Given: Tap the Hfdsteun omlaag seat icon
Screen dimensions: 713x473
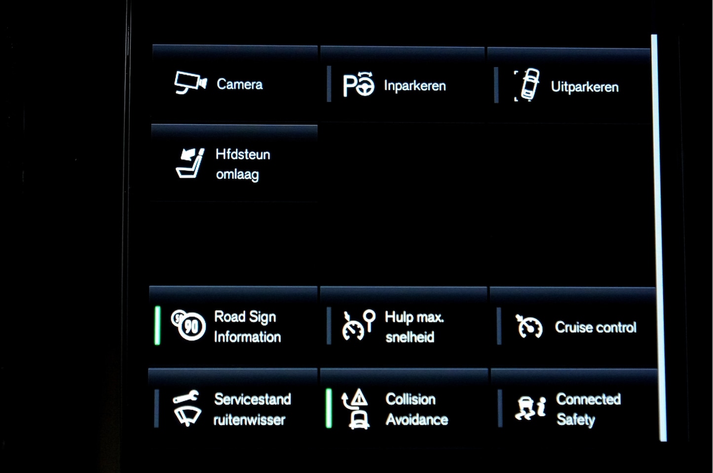Looking at the screenshot, I should [190, 163].
